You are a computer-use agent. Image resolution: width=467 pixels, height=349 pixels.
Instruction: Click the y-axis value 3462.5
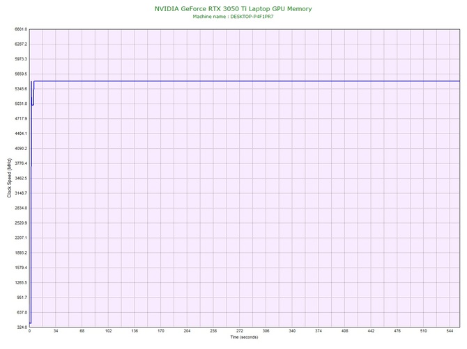(x=21, y=178)
